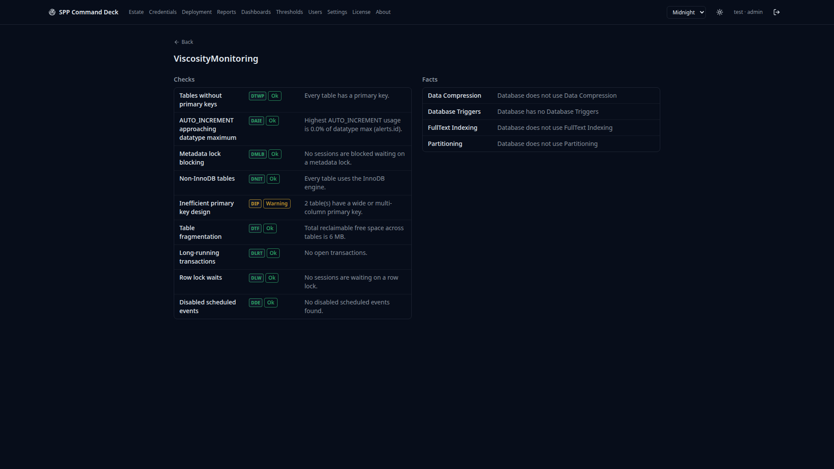The width and height of the screenshot is (834, 469).
Task: Click the FullText Indexing fact label
Action: pos(452,128)
